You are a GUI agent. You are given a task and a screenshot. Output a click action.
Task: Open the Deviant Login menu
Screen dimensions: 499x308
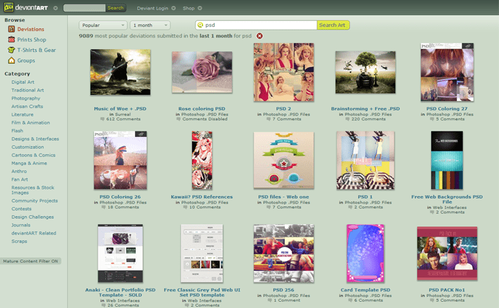152,8
